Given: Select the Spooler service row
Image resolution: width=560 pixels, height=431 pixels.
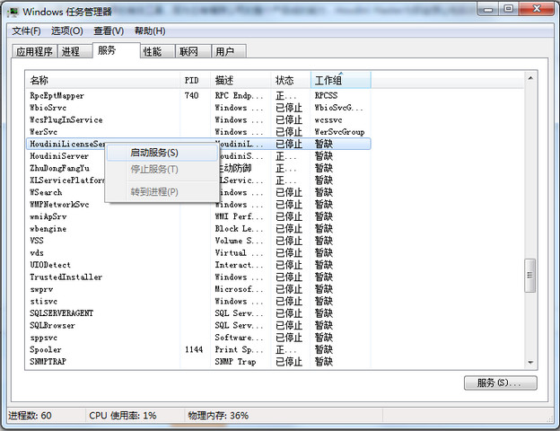Looking at the screenshot, I should click(x=198, y=349).
